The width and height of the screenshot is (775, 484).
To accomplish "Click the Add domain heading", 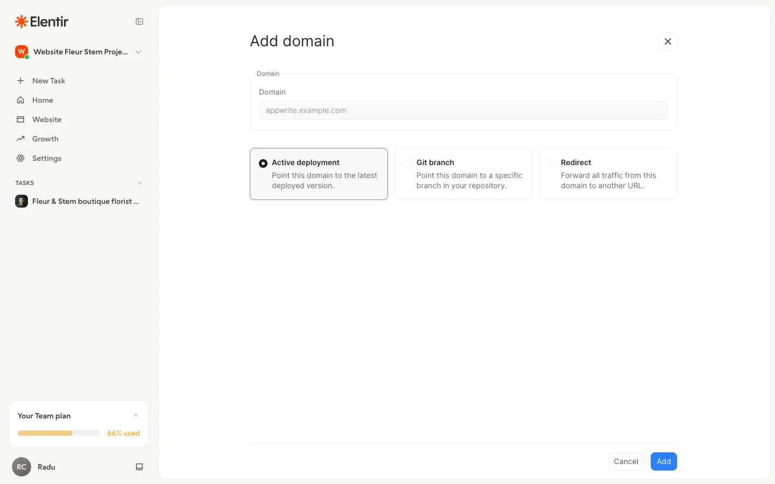I will (x=292, y=41).
